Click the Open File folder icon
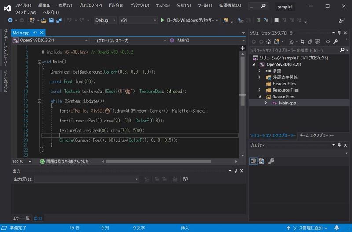This screenshot has width=352, height=232. tap(44, 20)
